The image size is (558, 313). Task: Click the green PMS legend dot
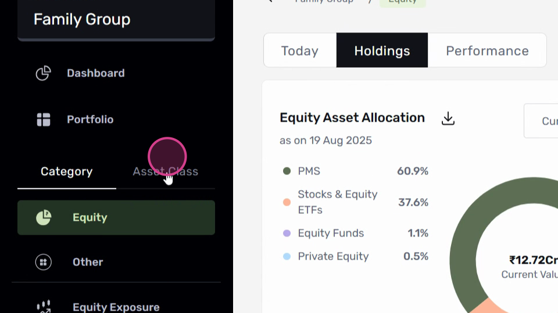(287, 171)
